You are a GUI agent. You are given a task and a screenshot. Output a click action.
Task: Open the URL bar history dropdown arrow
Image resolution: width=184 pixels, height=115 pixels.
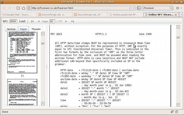pyautogui.click(x=134, y=8)
